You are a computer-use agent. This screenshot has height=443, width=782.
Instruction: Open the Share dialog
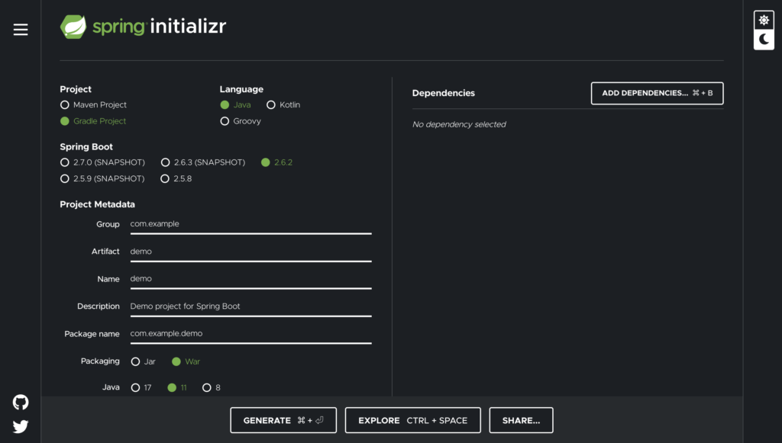coord(521,420)
